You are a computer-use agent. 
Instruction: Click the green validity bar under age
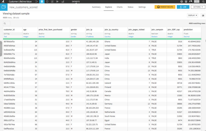(x=30, y=39)
